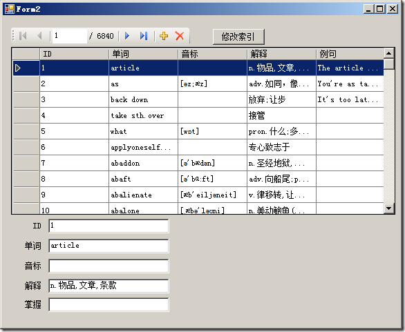Click phonetic cell for abalienate
Screen dimensions: 405x332
point(212,195)
